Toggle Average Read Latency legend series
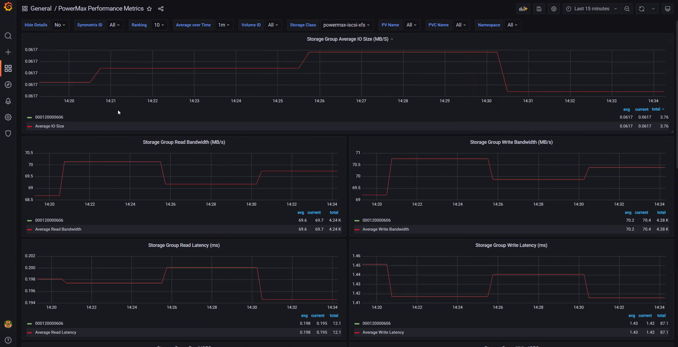 pos(56,332)
